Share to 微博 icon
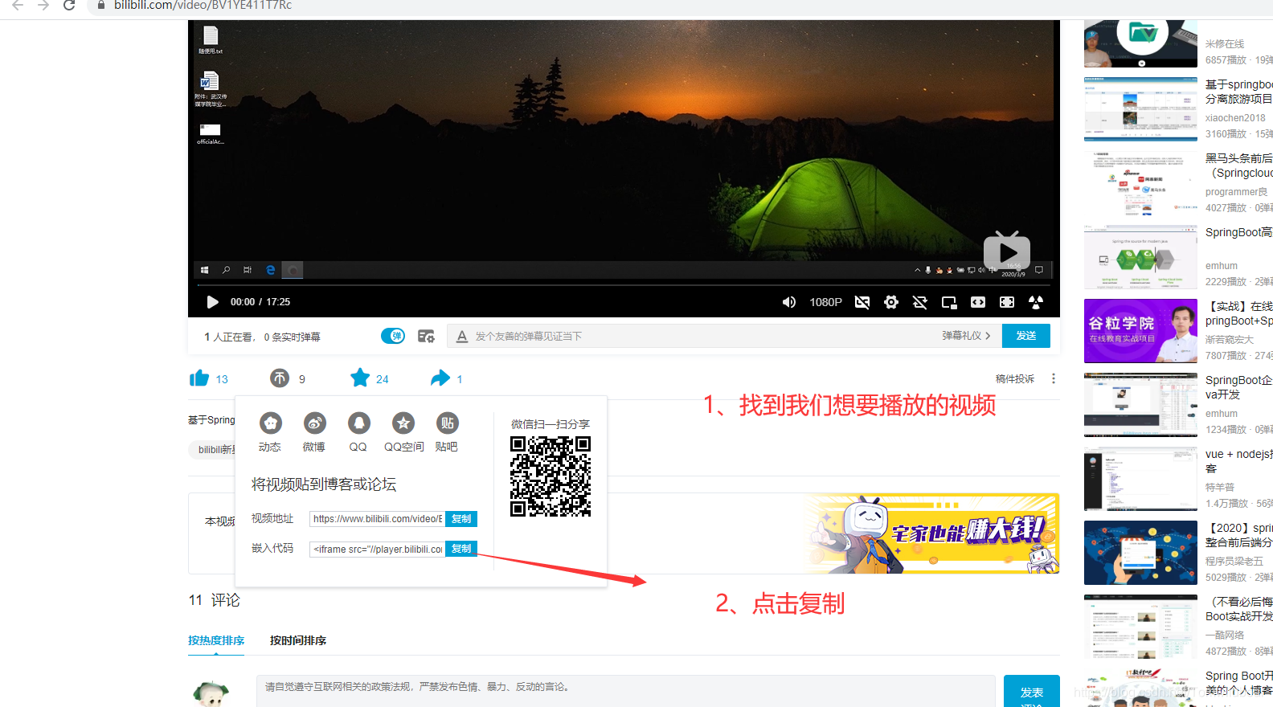Screen dimensions: 1273x707 click(315, 423)
